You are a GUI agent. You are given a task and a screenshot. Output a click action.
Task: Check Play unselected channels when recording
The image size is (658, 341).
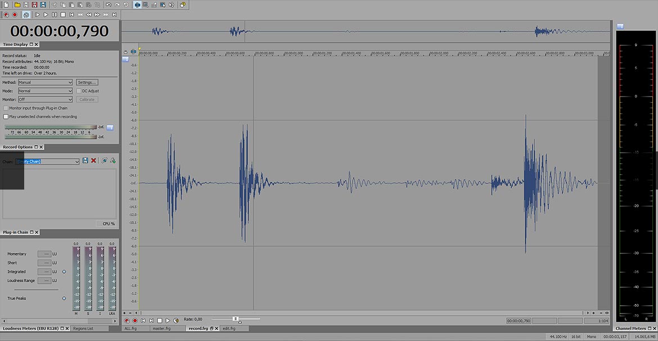[6, 117]
